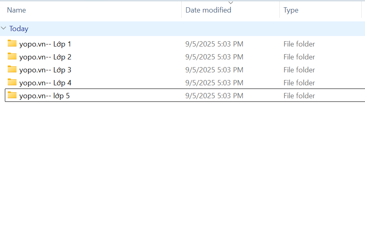Select the folder icon of Lớp 4
This screenshot has width=365, height=228.
(x=12, y=82)
